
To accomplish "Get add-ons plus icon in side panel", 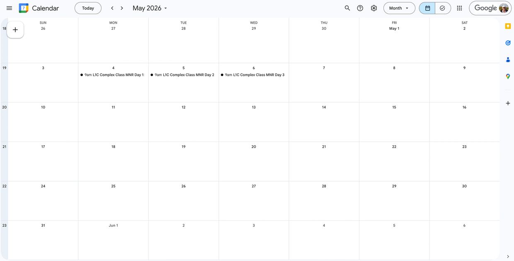I will (508, 103).
